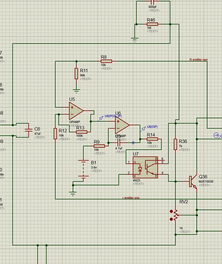Click the blue origin marker near the 4.7uf capacitor
Viewport: 222px width, 264px height.
[133, 143]
